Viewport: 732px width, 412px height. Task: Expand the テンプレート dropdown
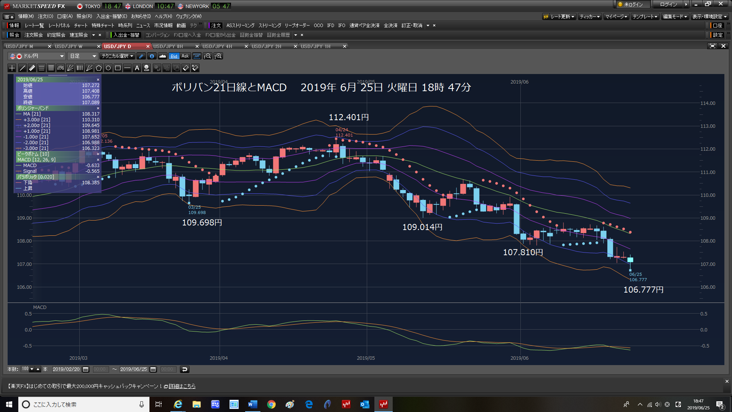(645, 16)
